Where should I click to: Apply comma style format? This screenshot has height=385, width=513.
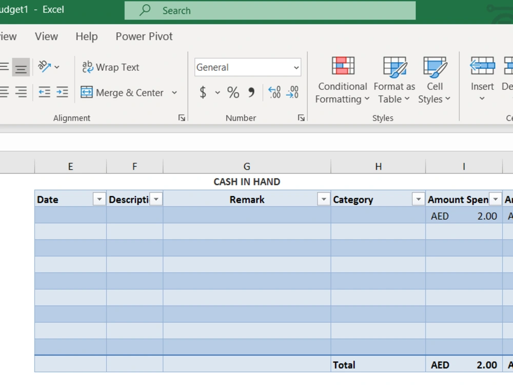click(251, 92)
